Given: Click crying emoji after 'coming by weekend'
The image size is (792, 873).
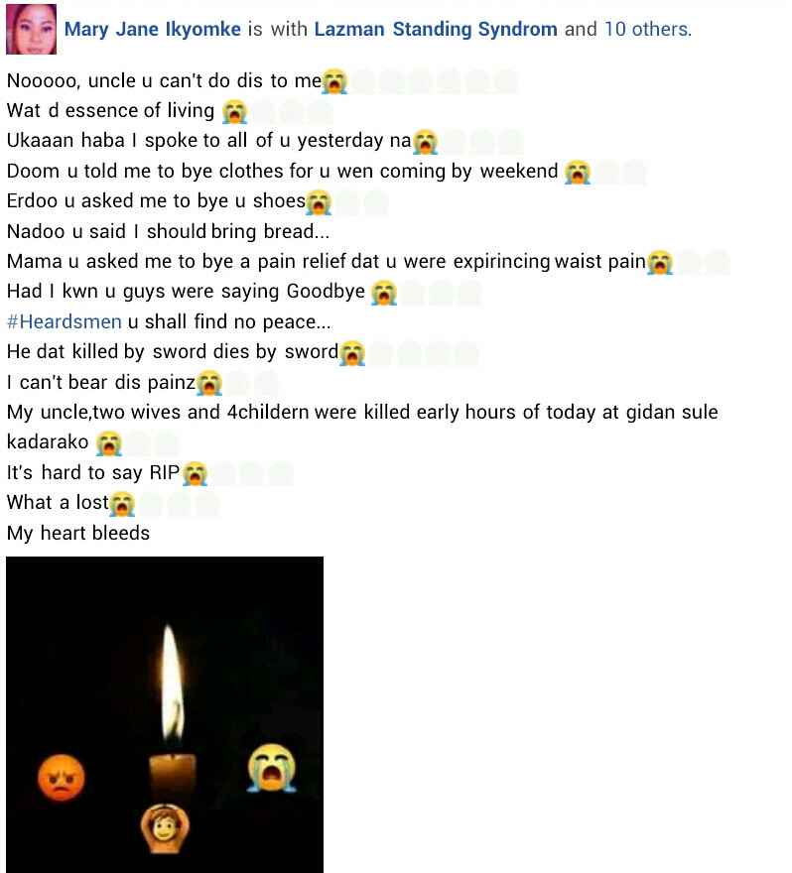Looking at the screenshot, I should (578, 172).
